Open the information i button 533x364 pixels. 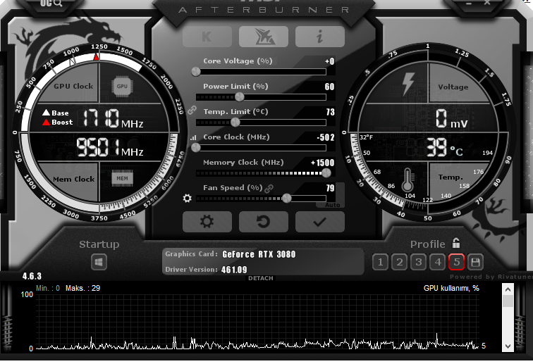coord(320,37)
